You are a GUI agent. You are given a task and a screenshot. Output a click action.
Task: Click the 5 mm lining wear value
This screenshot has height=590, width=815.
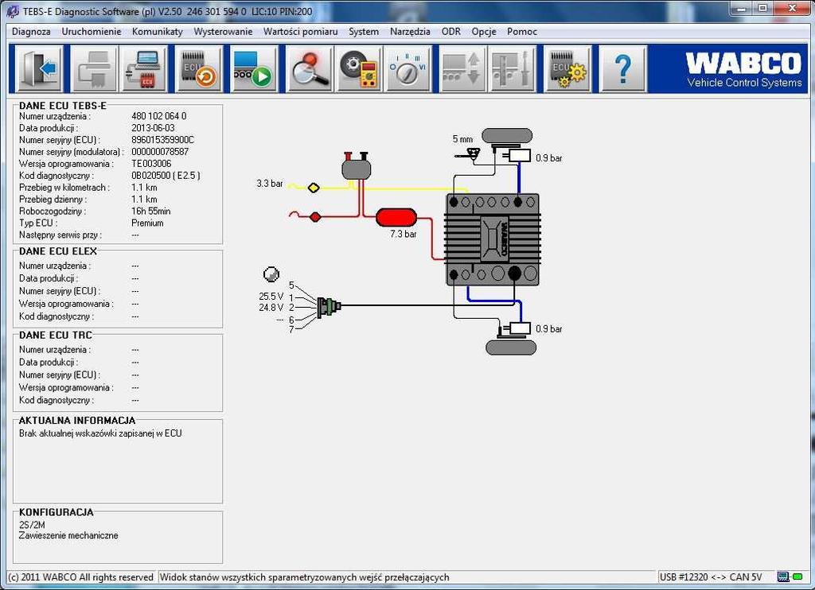pos(462,139)
